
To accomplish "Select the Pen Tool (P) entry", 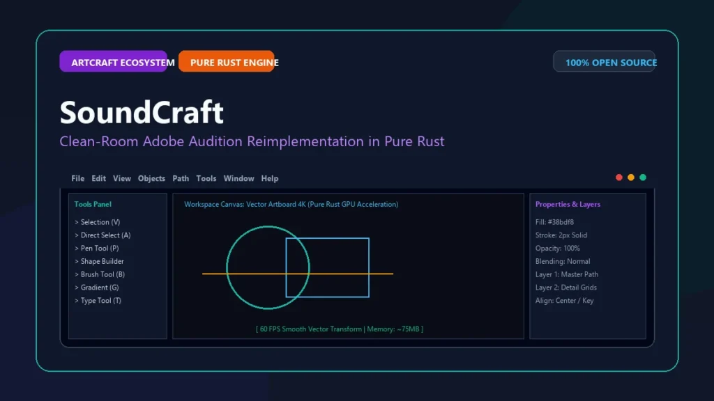I will (x=96, y=249).
